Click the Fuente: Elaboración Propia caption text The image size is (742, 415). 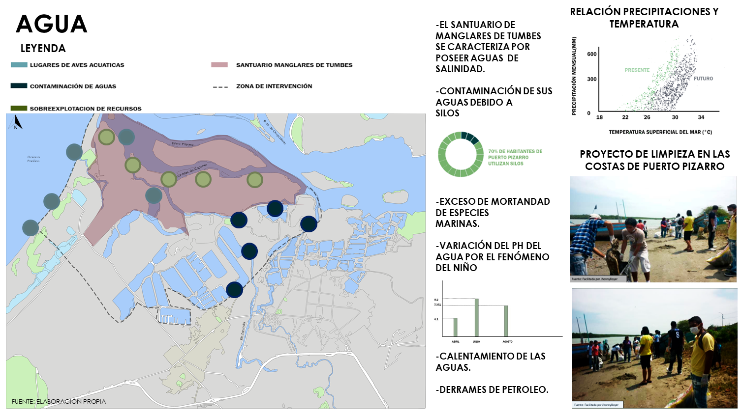pyautogui.click(x=59, y=401)
